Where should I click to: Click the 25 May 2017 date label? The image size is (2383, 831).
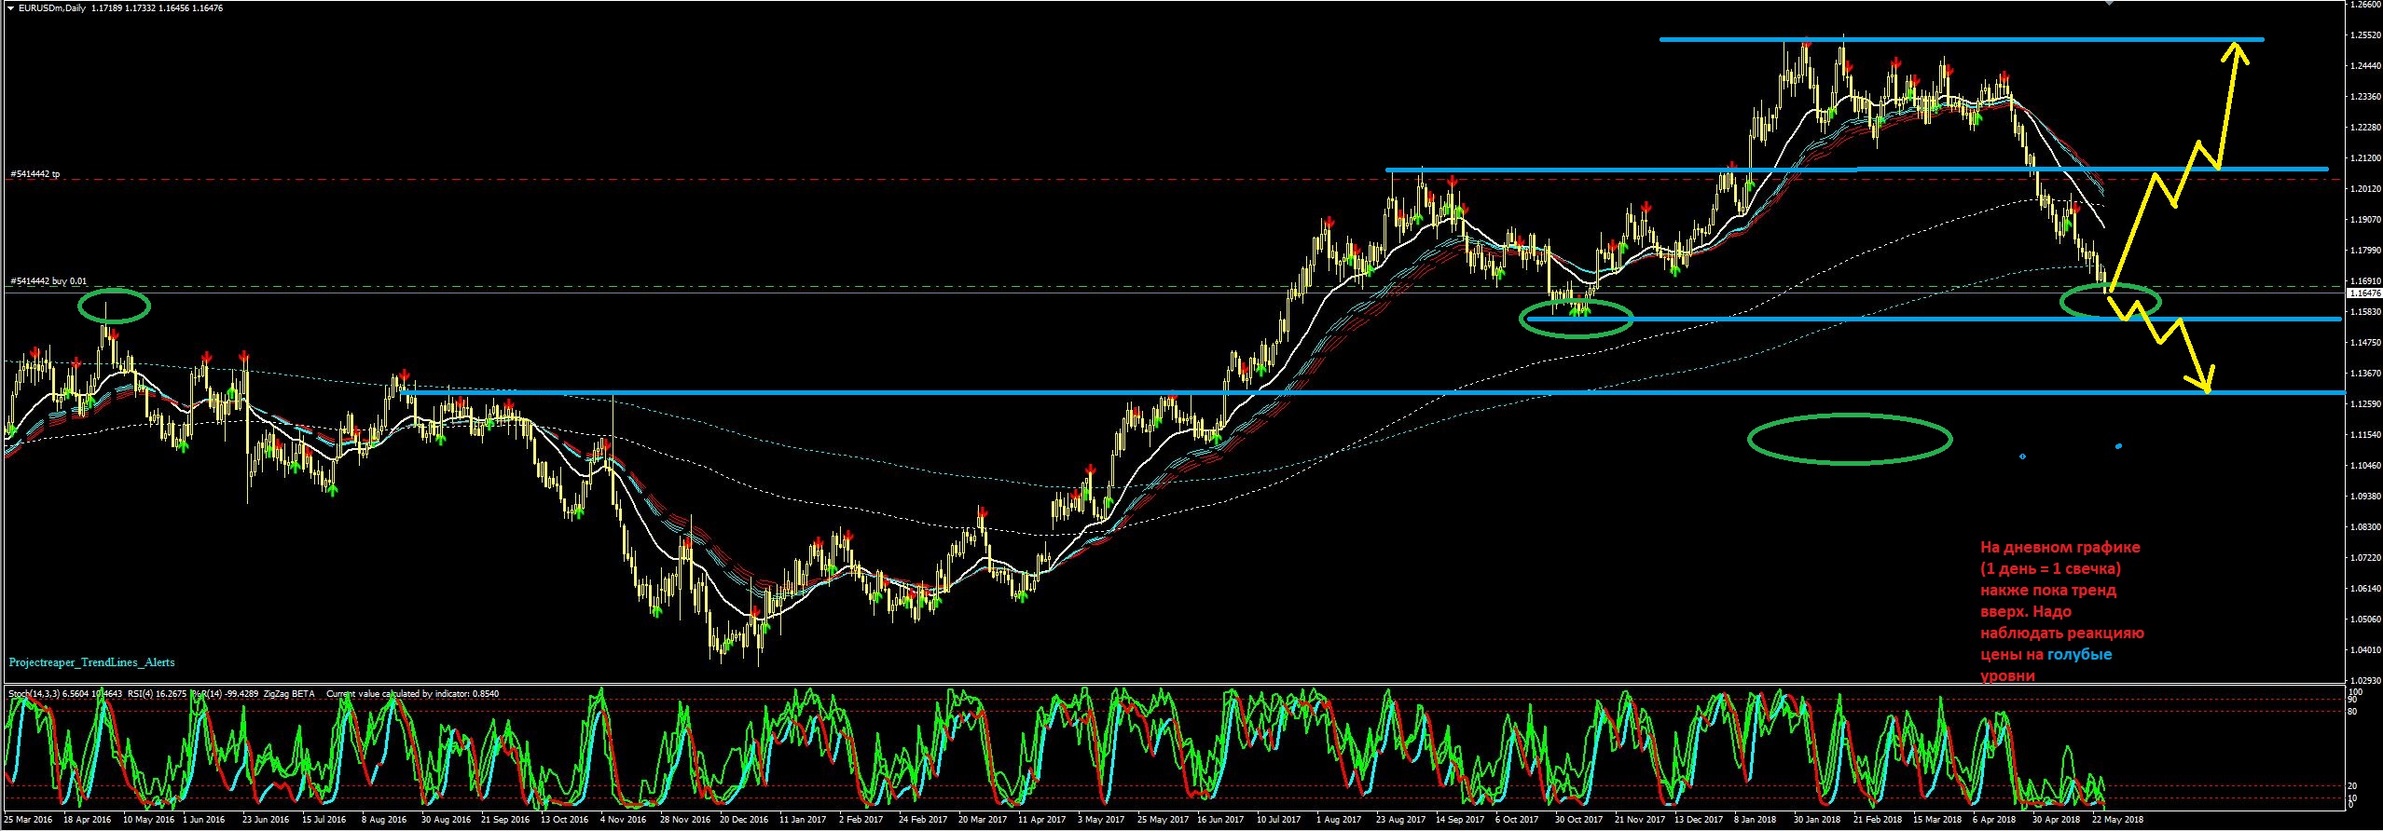[x=1161, y=820]
